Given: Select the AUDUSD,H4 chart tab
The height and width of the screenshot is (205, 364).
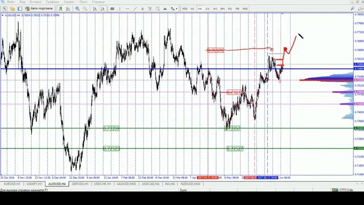Looking at the screenshot, I should tap(57, 184).
